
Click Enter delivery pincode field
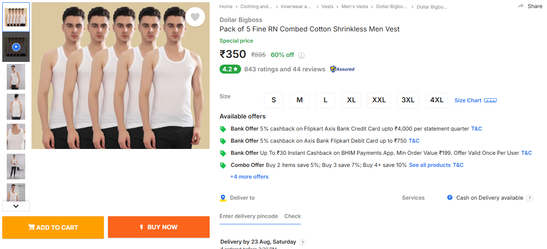[248, 216]
